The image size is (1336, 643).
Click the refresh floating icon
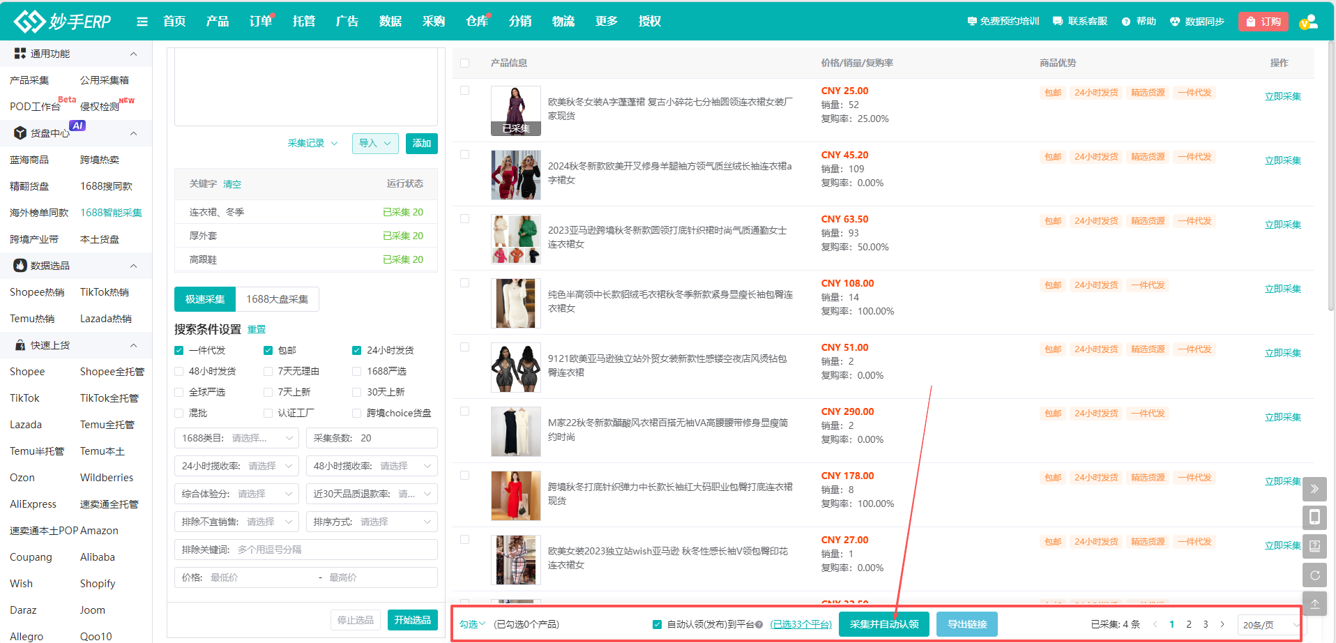click(x=1314, y=575)
